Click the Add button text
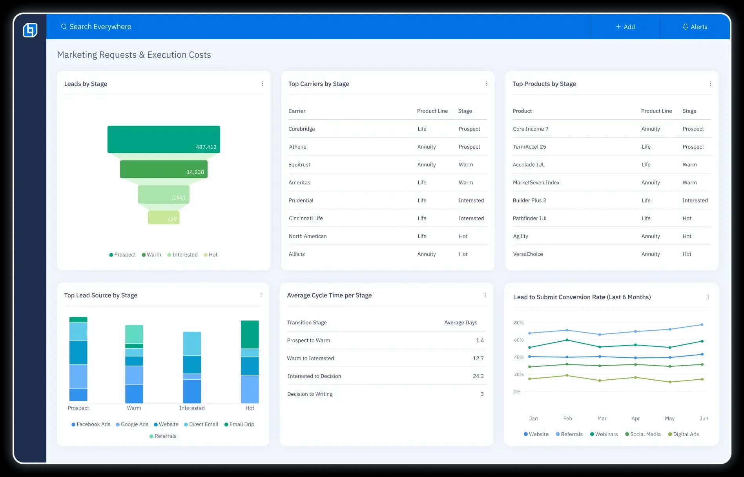This screenshot has height=477, width=744. coord(629,27)
